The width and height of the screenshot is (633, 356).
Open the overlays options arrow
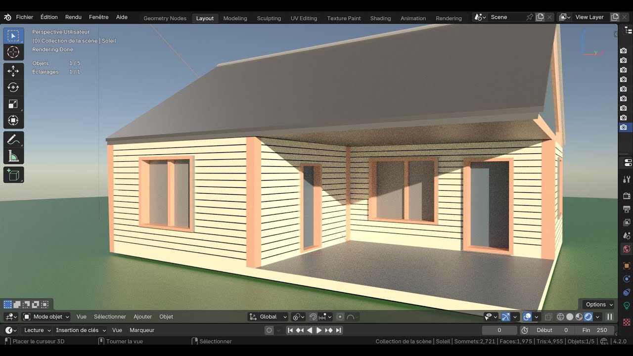point(537,317)
